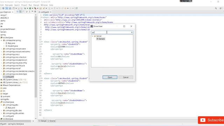This screenshot has height=126, width=224.
Task: Open the Debug dropdown arrow
Action: 27,8
